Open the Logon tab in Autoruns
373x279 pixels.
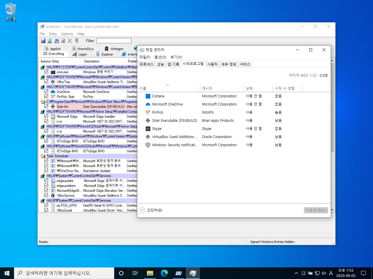80,54
